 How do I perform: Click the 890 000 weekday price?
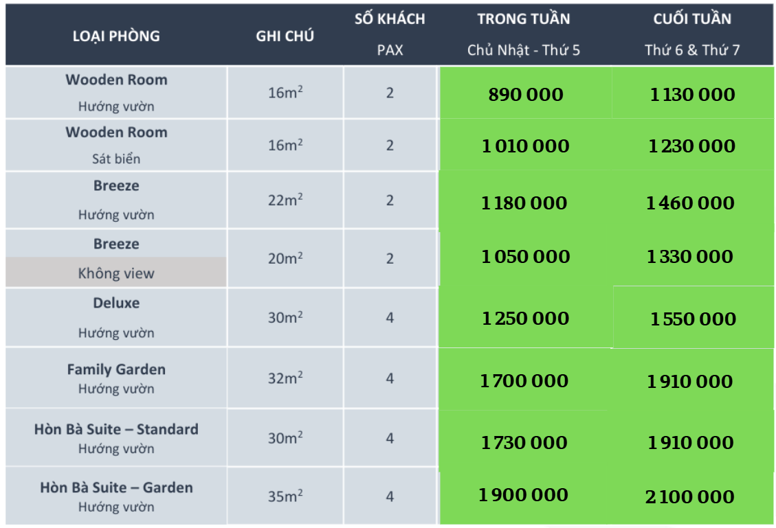click(526, 94)
